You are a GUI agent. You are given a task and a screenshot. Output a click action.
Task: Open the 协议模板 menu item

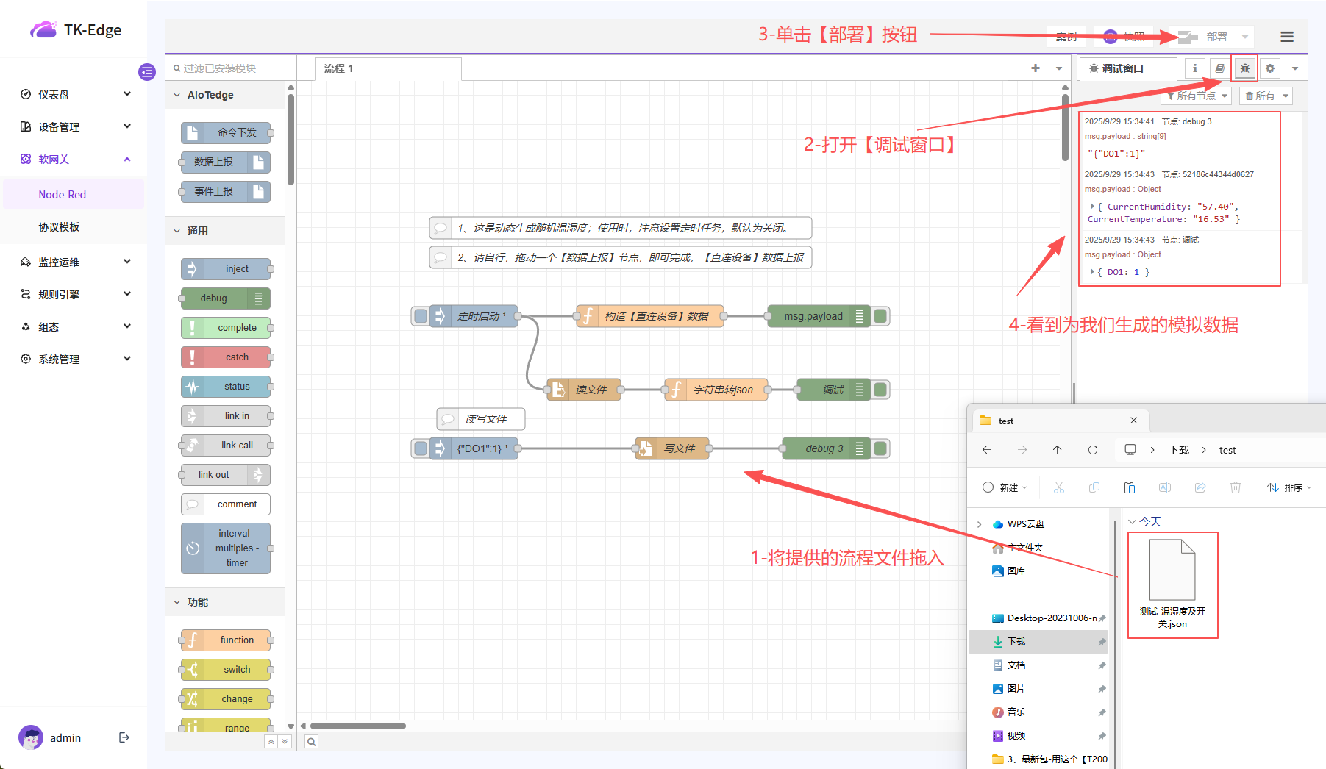[59, 227]
